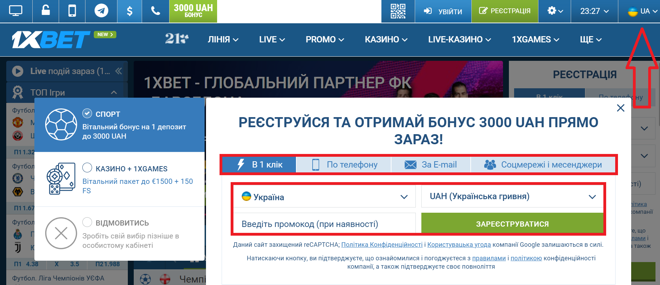
Task: Close the registration popup with X
Action: pyautogui.click(x=621, y=108)
